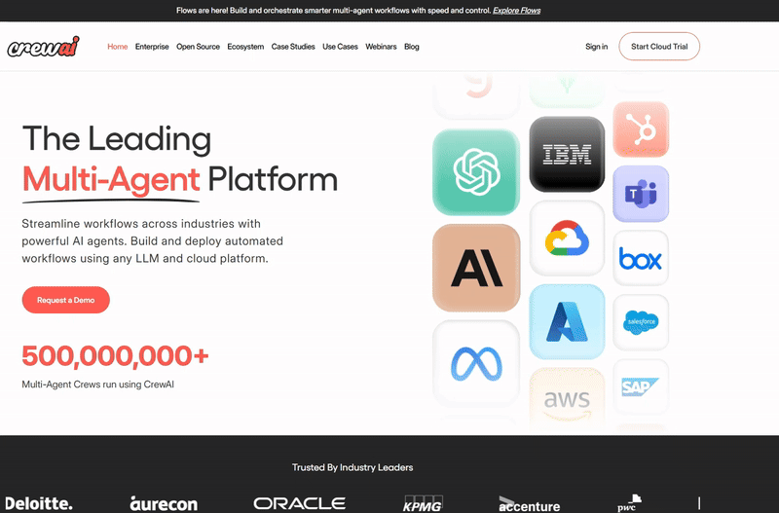Select the OpenAI ChatGPT integration tile
The height and width of the screenshot is (513, 779).
point(476,172)
